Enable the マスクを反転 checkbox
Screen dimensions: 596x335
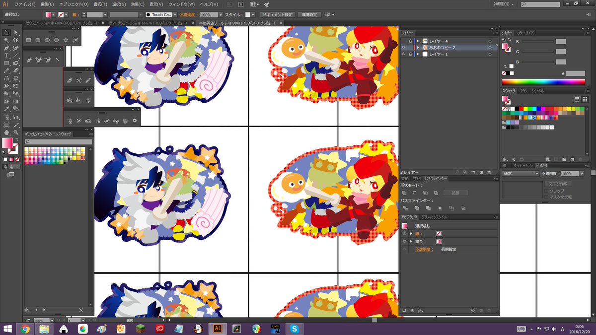pyautogui.click(x=546, y=197)
